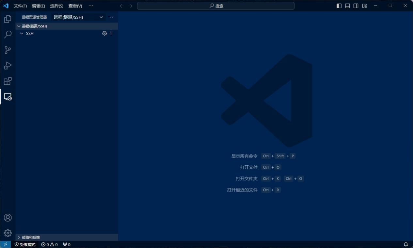Open the Manage gear in activity bar
The height and width of the screenshot is (248, 413).
[8, 233]
